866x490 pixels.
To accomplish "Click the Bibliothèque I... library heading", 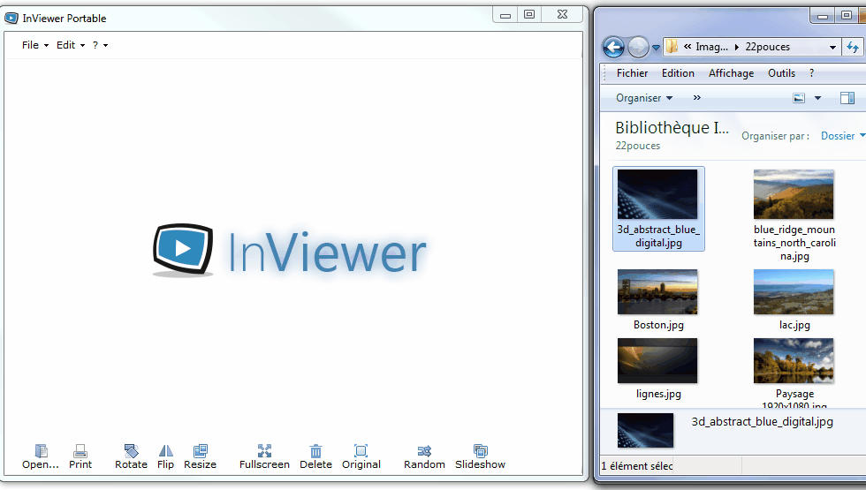I will 672,127.
